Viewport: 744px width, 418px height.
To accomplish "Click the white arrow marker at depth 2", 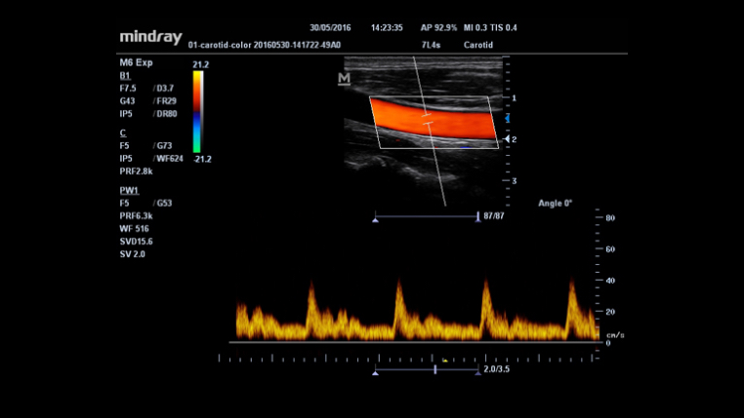I will 506,140.
